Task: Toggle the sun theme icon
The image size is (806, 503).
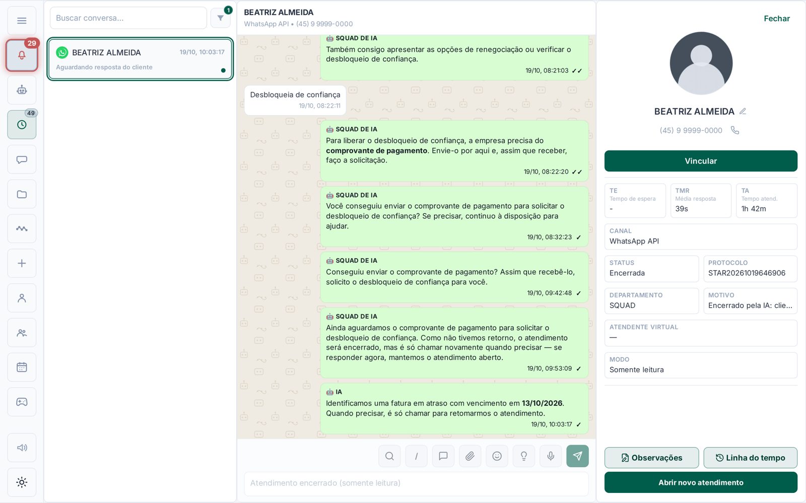Action: 22,482
